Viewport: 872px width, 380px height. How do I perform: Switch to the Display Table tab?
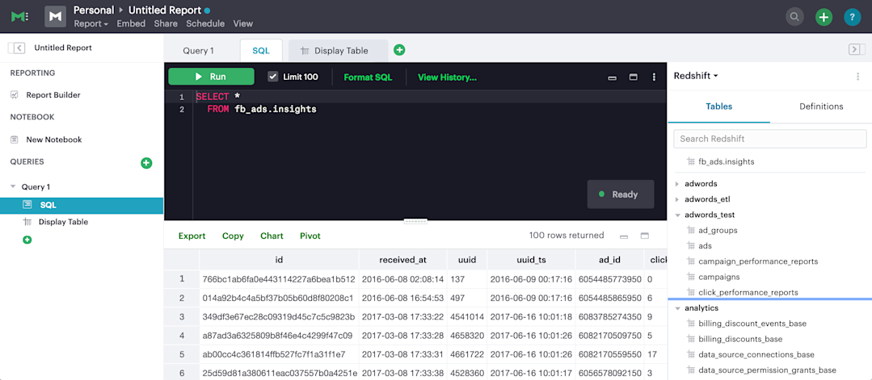point(338,51)
